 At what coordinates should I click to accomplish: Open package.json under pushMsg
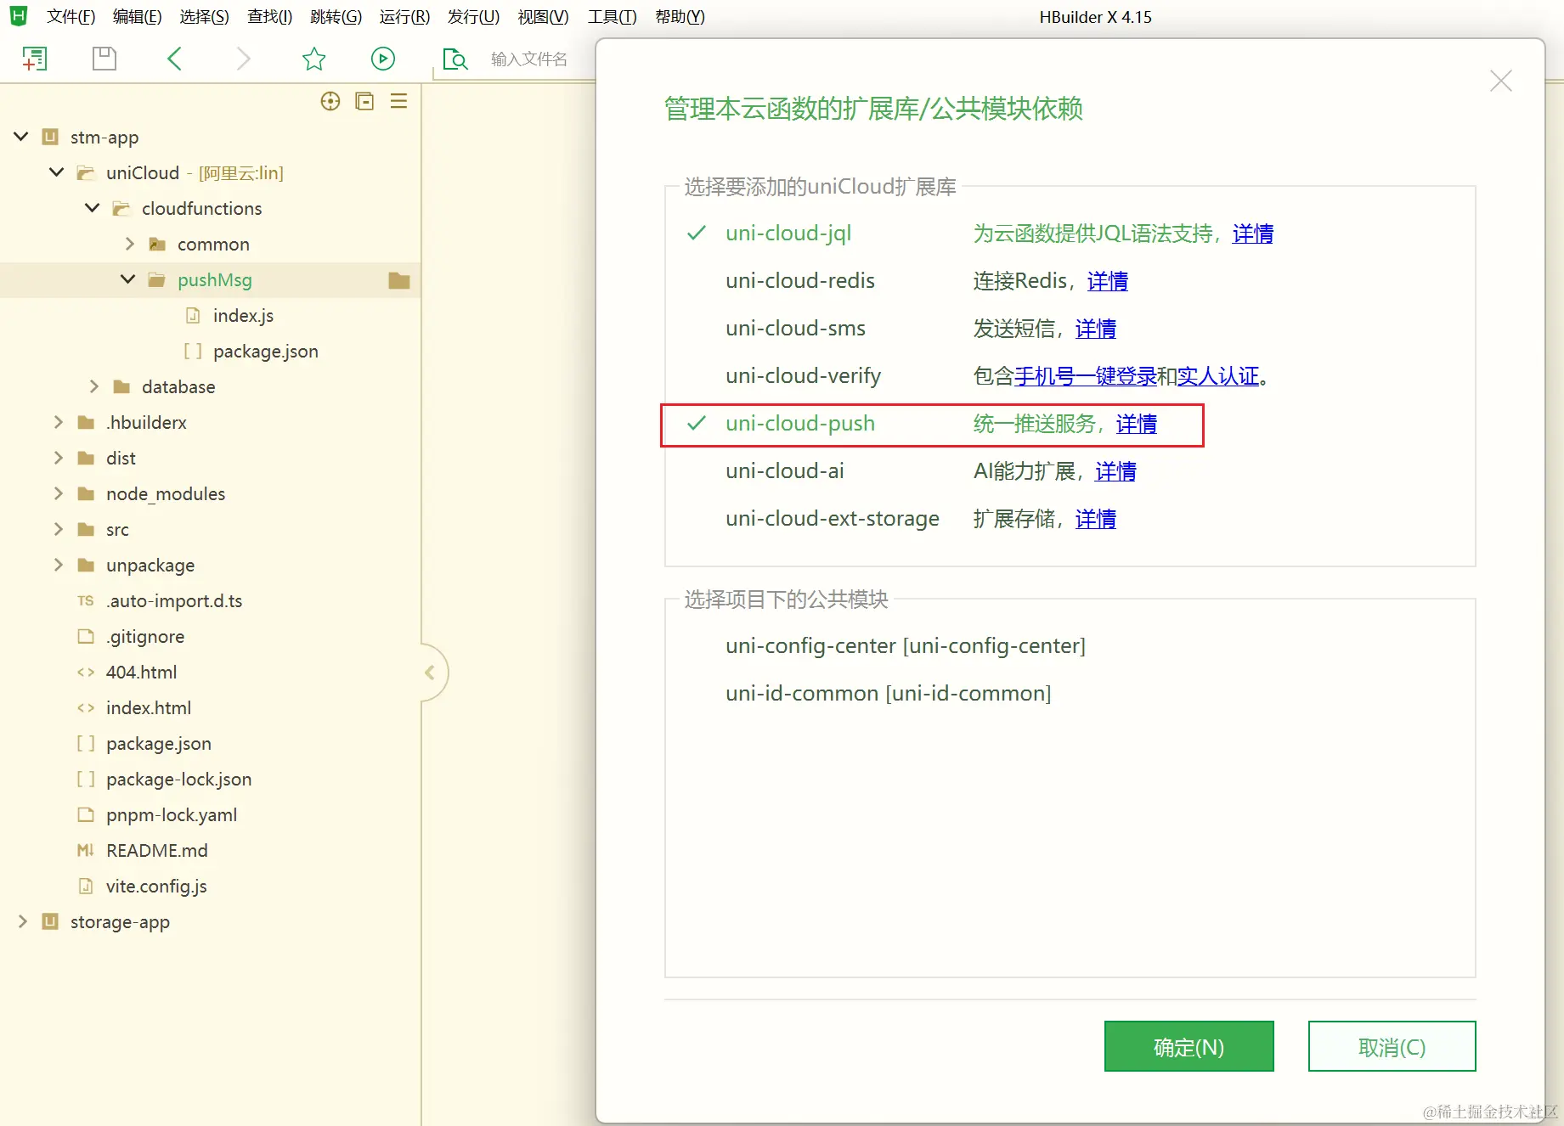pyautogui.click(x=265, y=352)
